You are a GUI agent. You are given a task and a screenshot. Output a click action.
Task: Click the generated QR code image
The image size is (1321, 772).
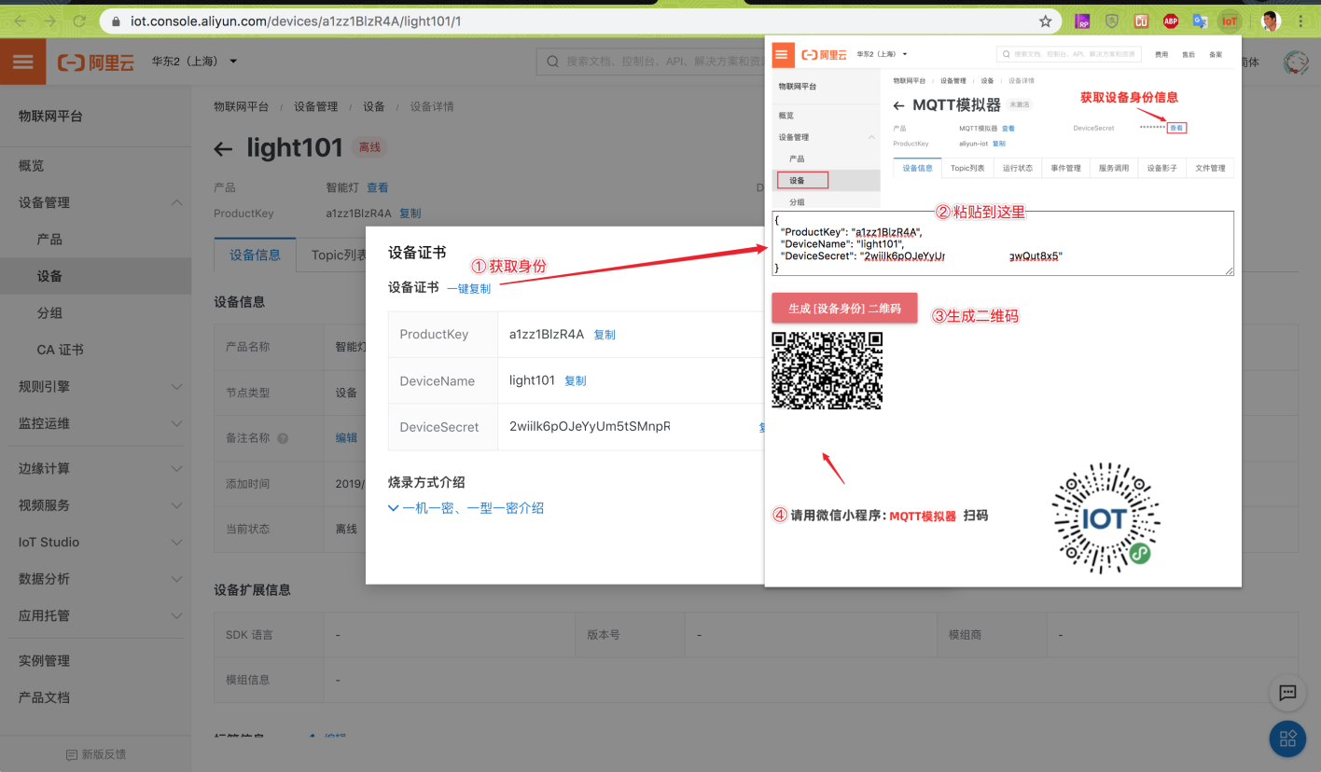point(827,370)
